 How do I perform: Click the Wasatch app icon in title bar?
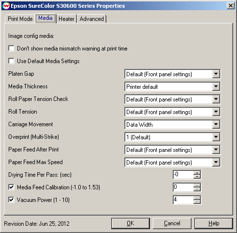[x=6, y=6]
